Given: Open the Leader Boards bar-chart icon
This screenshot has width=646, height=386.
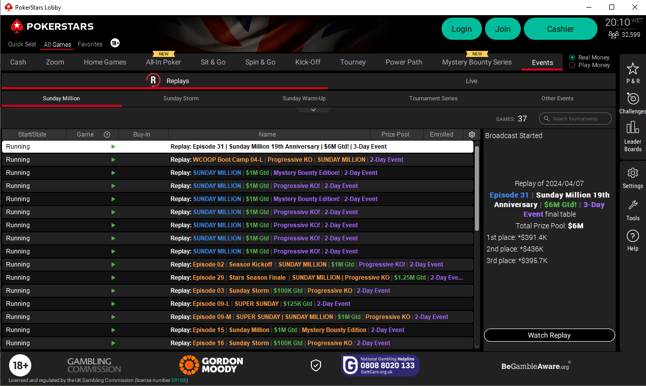Looking at the screenshot, I should (x=633, y=127).
